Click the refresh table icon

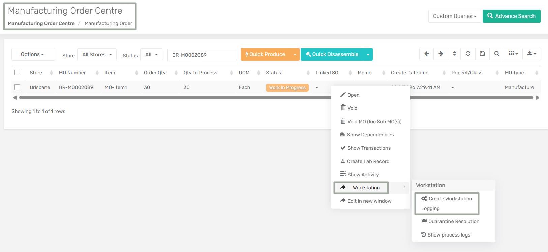[x=468, y=54]
